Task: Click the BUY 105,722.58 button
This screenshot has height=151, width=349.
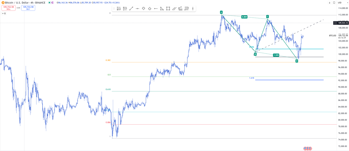Action: pyautogui.click(x=28, y=8)
